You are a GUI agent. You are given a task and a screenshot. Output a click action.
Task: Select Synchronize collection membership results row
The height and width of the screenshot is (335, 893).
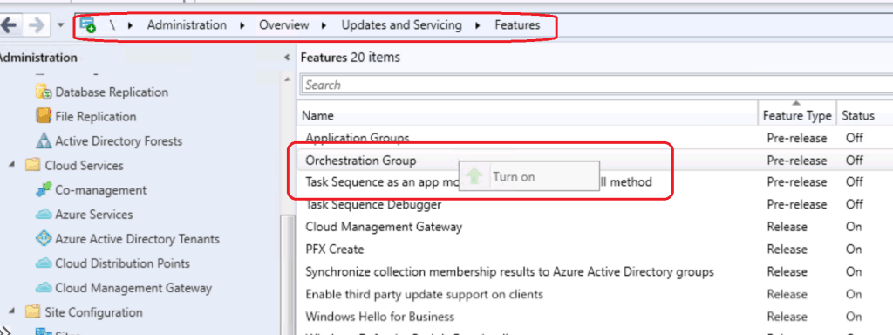click(x=595, y=272)
